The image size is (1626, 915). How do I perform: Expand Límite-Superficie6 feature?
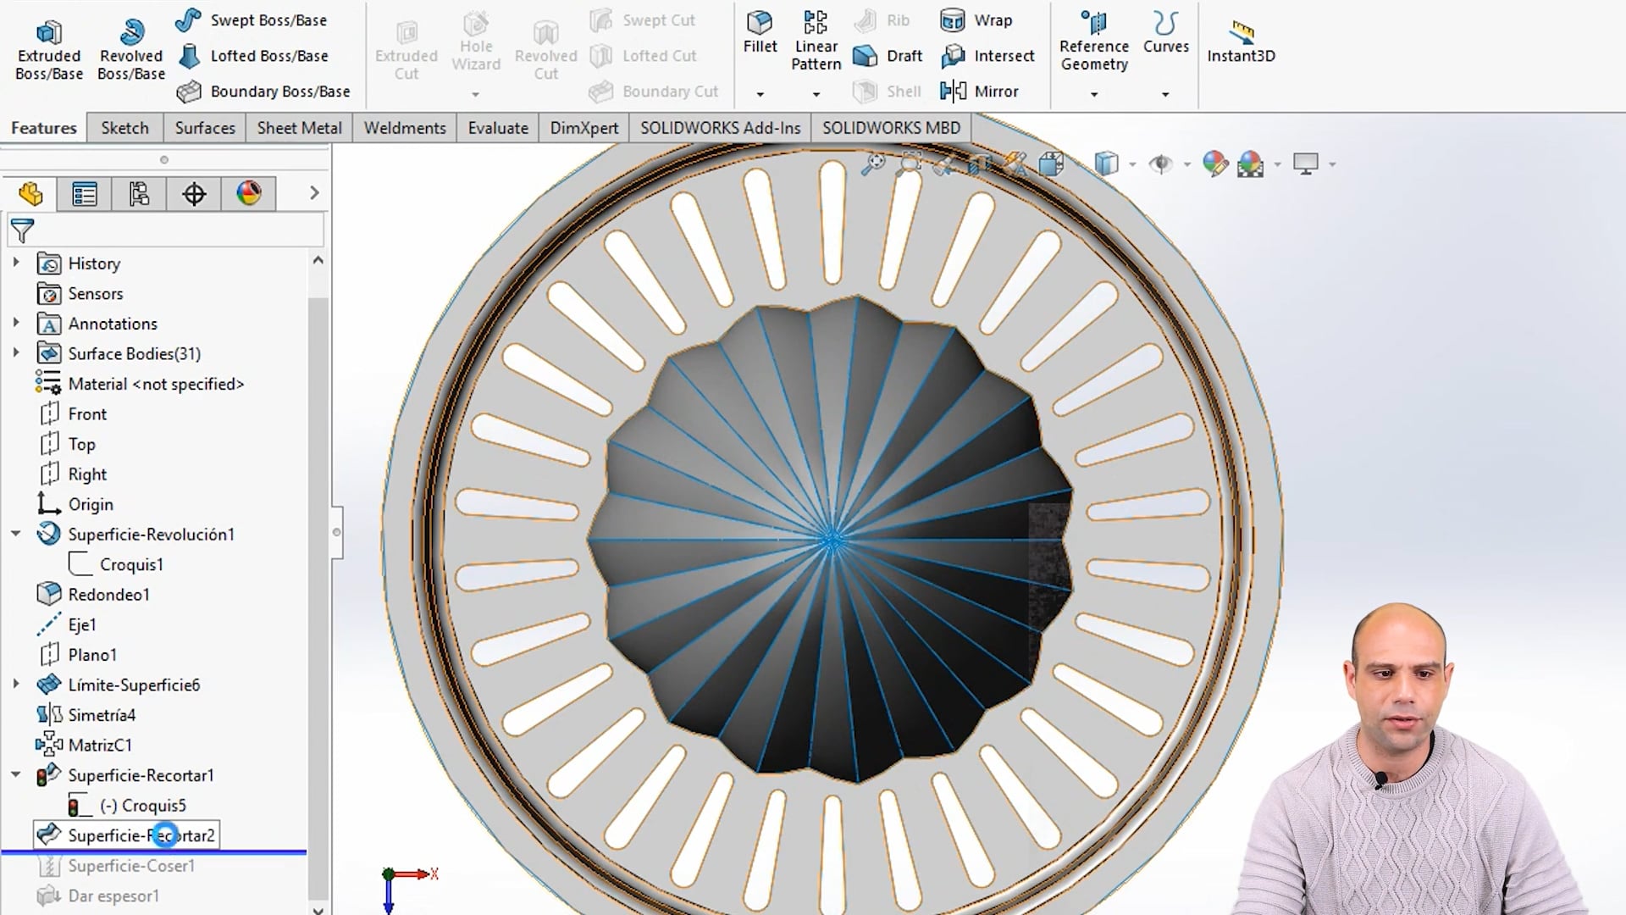16,684
